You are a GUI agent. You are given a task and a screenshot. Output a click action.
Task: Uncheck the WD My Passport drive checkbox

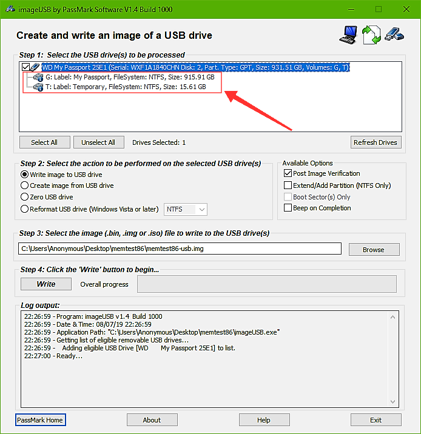click(x=25, y=67)
